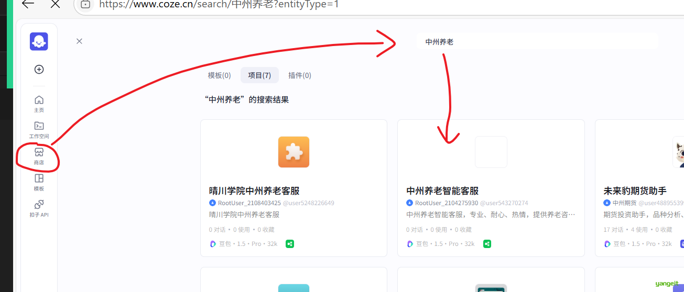Viewport: 684px width, 292px height.
Task: Open the 扣子 API icon in sidebar
Action: tap(39, 205)
